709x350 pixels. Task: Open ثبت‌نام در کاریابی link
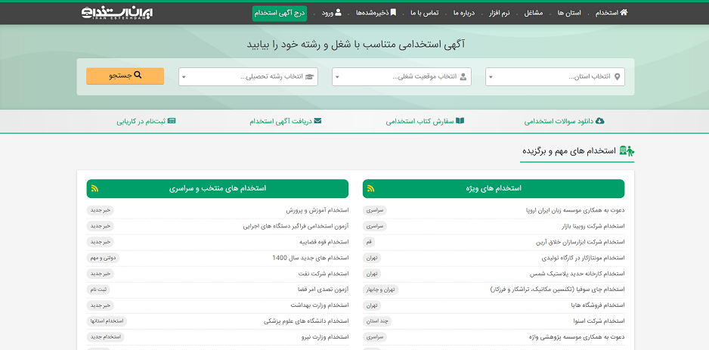146,121
